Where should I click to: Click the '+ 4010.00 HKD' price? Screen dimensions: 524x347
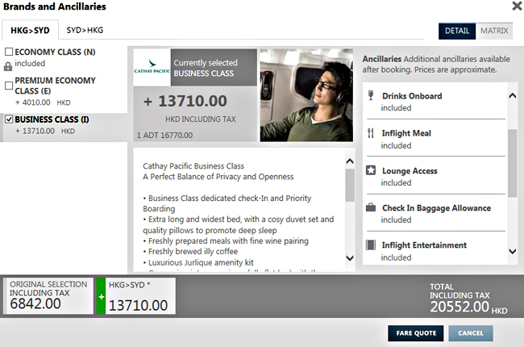click(43, 102)
